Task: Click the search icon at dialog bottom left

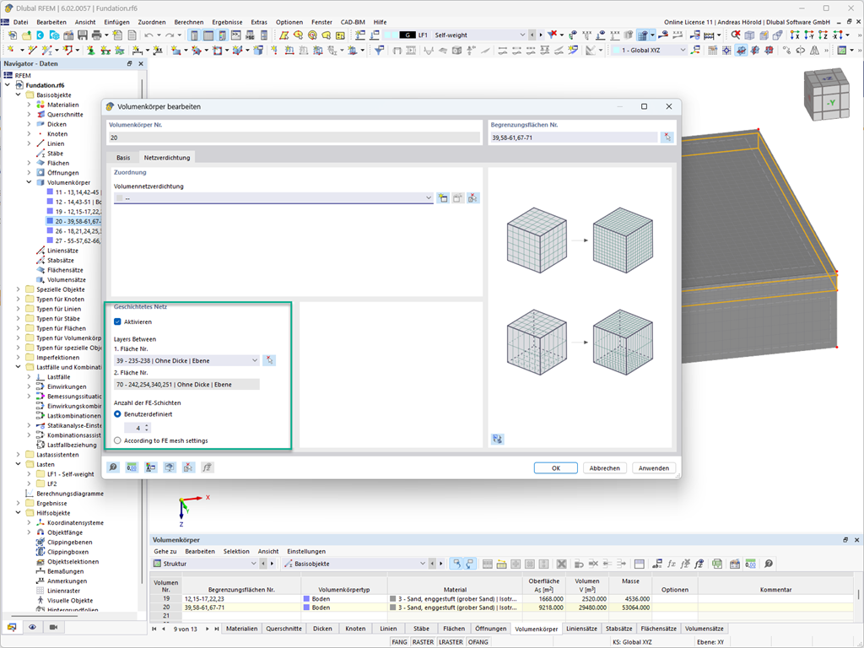Action: pyautogui.click(x=114, y=467)
